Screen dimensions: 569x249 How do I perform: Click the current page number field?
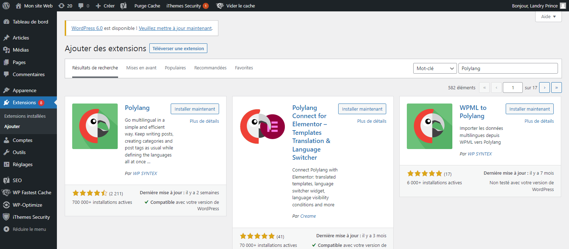coord(512,88)
